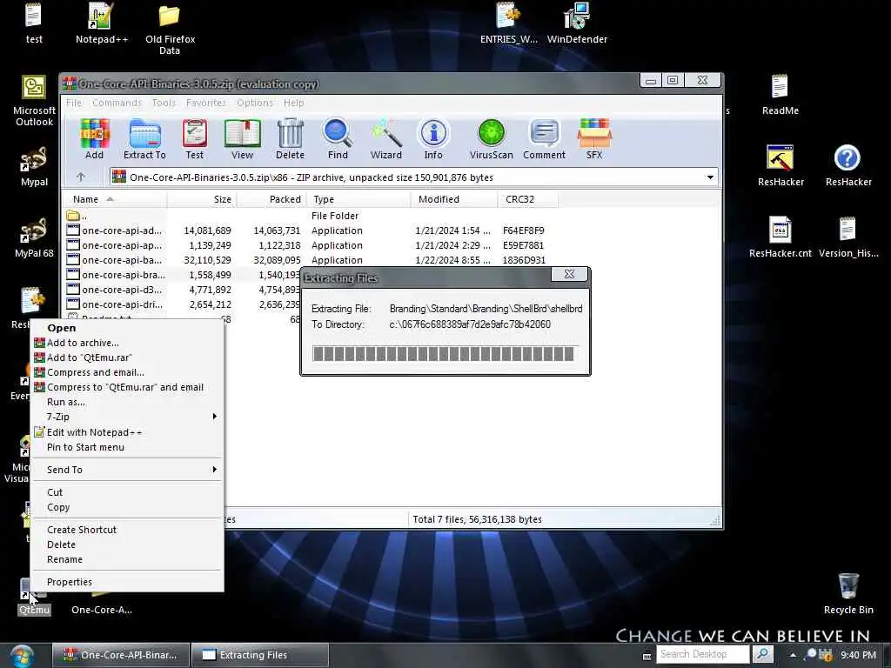
Task: Select the ResHacker.cnt desktop file icon
Action: [780, 238]
